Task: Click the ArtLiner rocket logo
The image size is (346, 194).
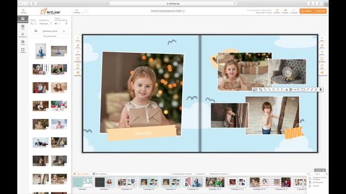Action: click(x=50, y=11)
